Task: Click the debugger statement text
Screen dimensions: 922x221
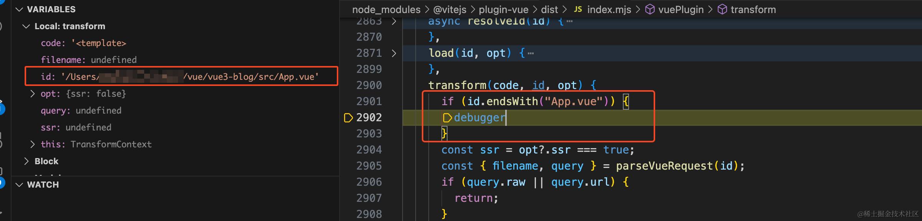Action: 479,117
